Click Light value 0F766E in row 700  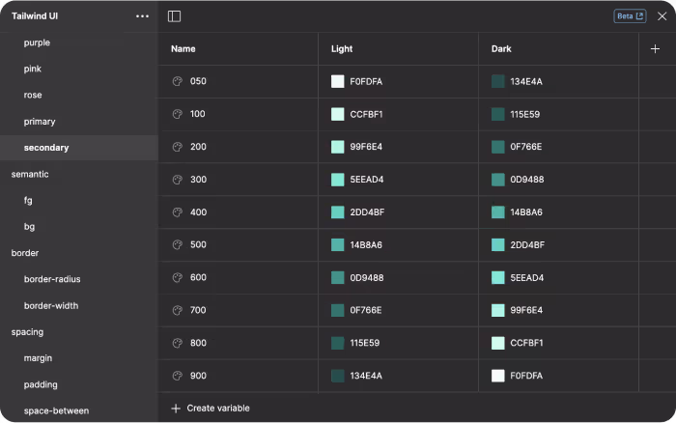[366, 310]
